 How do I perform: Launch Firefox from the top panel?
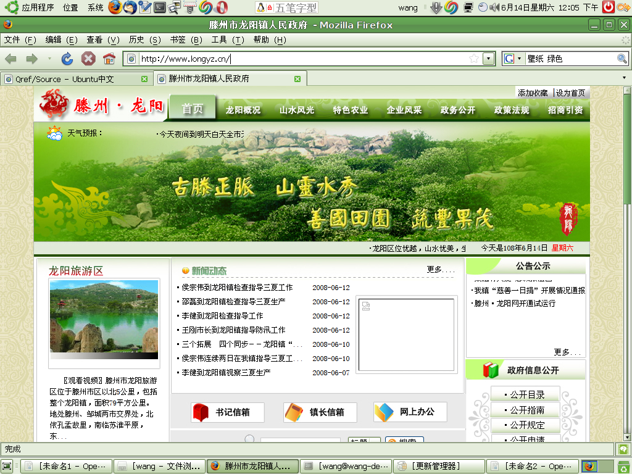(x=115, y=7)
